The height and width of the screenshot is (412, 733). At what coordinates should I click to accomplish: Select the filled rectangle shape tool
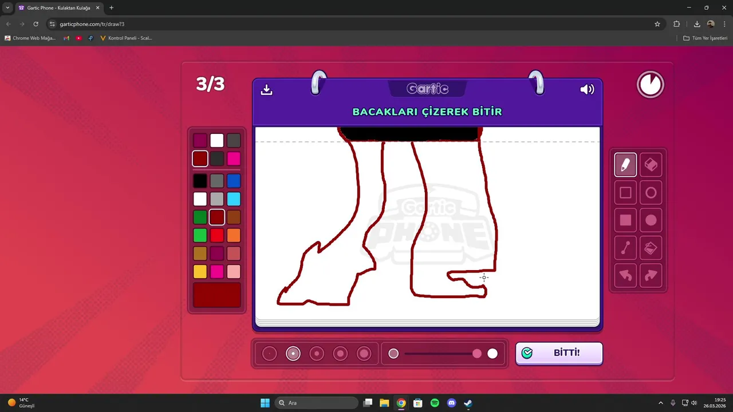(x=625, y=220)
